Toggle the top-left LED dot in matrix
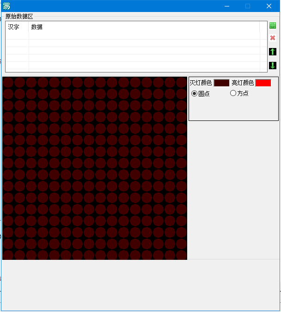 click(x=8, y=82)
